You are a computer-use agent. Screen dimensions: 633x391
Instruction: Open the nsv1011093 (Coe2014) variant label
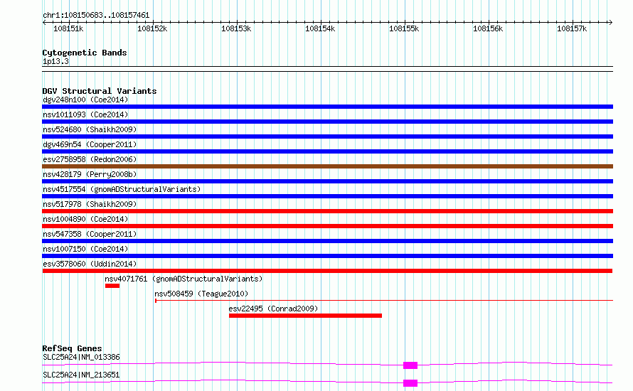pos(85,114)
